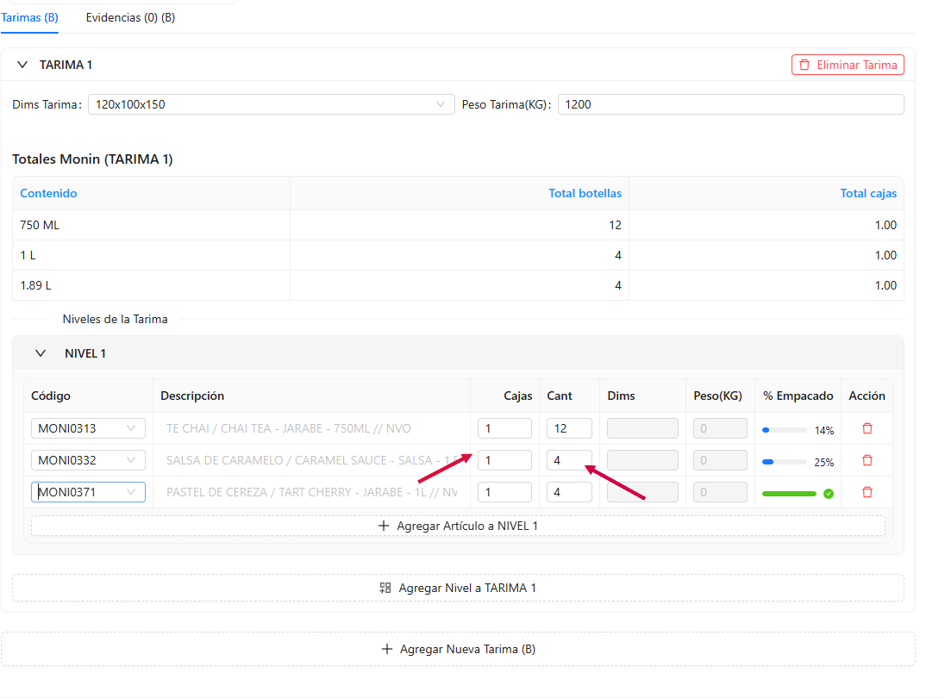Open the Dims Tarima 120x100x150 dropdown
Screen dimensions: 945x698
coord(272,104)
